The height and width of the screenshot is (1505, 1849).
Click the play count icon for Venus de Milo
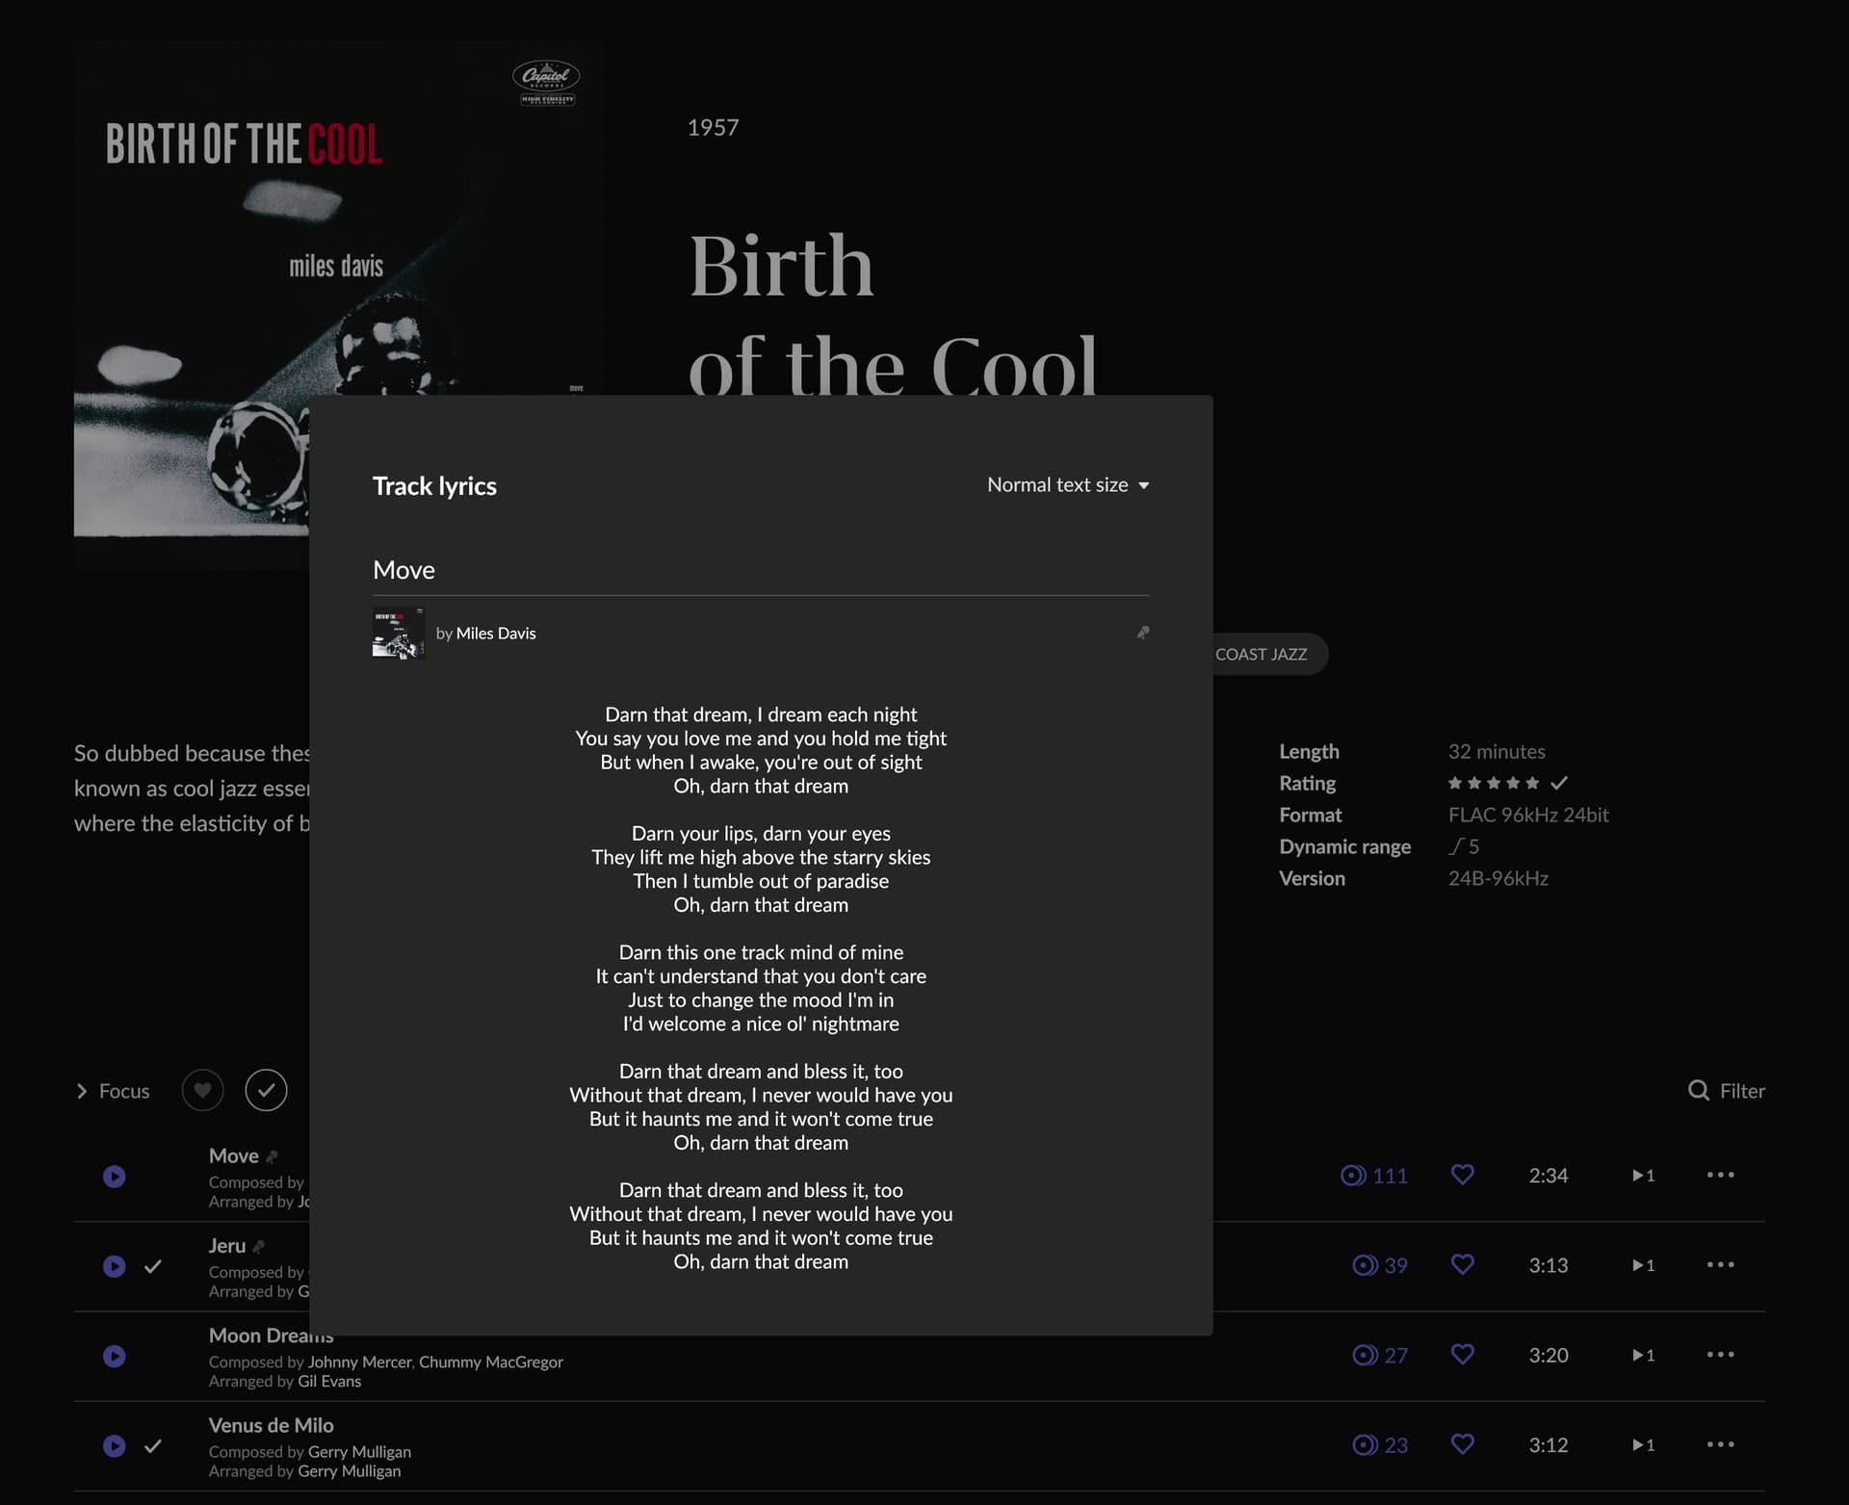tap(1643, 1444)
